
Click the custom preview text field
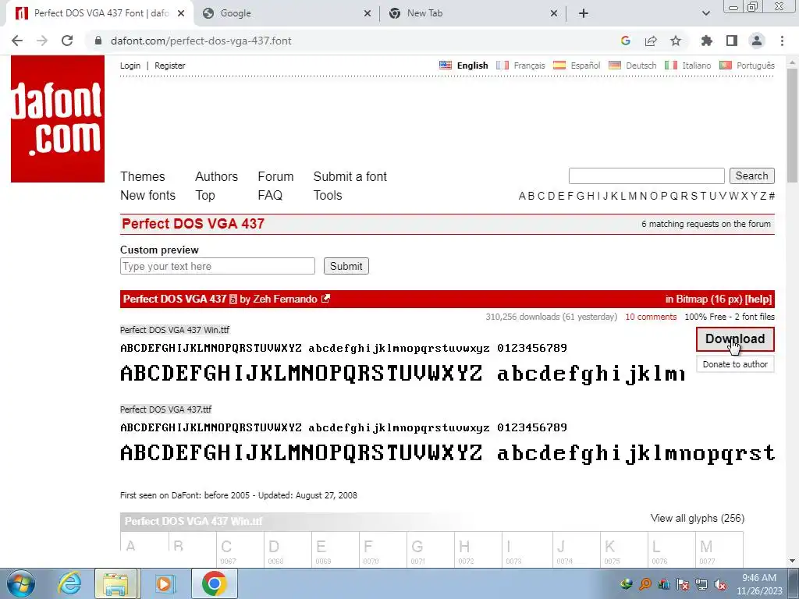click(x=218, y=266)
